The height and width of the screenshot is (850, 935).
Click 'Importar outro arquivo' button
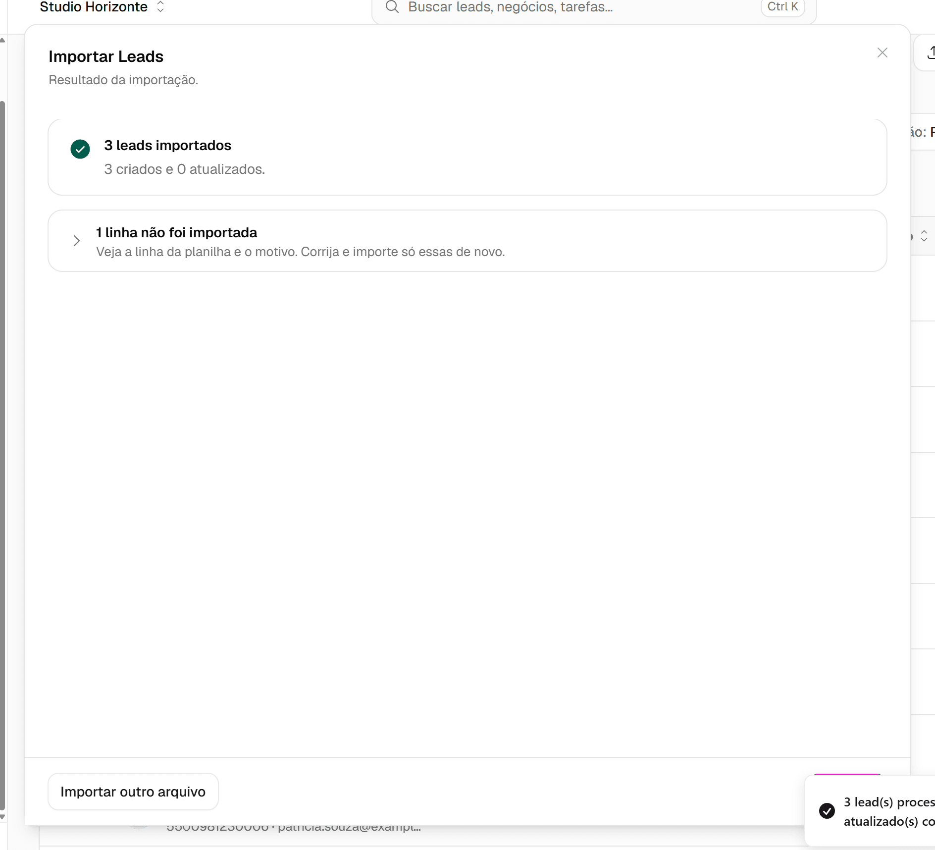(x=133, y=792)
